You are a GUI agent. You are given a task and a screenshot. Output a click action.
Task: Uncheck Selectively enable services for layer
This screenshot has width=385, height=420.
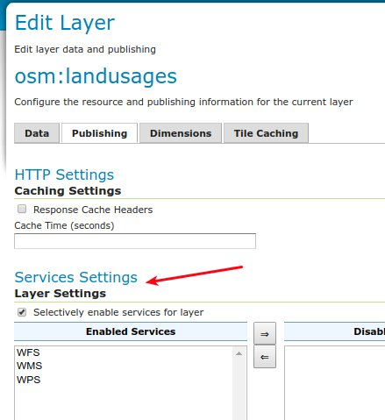(x=22, y=312)
